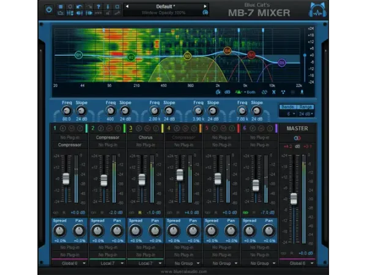Open band 2 Compressor plug-in slot

coord(108,137)
